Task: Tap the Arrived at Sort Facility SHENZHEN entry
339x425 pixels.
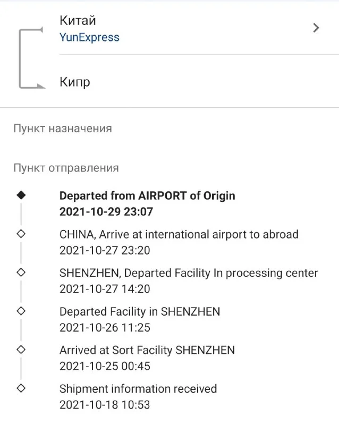Action: pos(147,350)
